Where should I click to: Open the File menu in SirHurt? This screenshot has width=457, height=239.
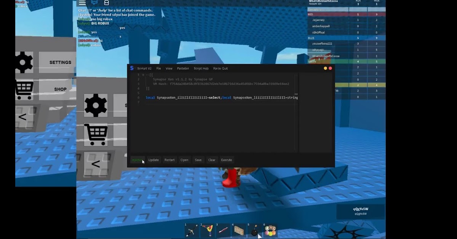158,68
